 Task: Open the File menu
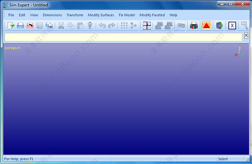11,15
